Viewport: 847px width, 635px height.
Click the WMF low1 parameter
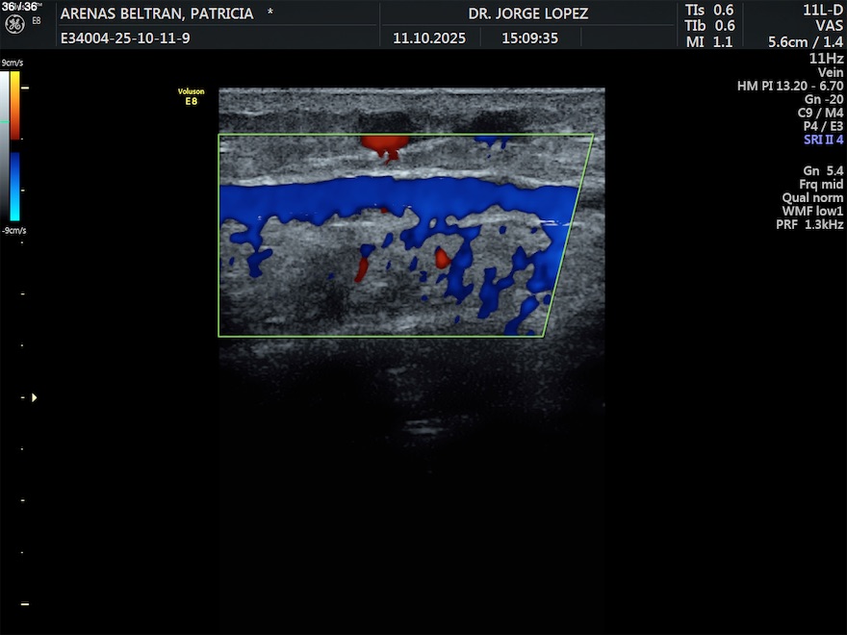click(812, 211)
